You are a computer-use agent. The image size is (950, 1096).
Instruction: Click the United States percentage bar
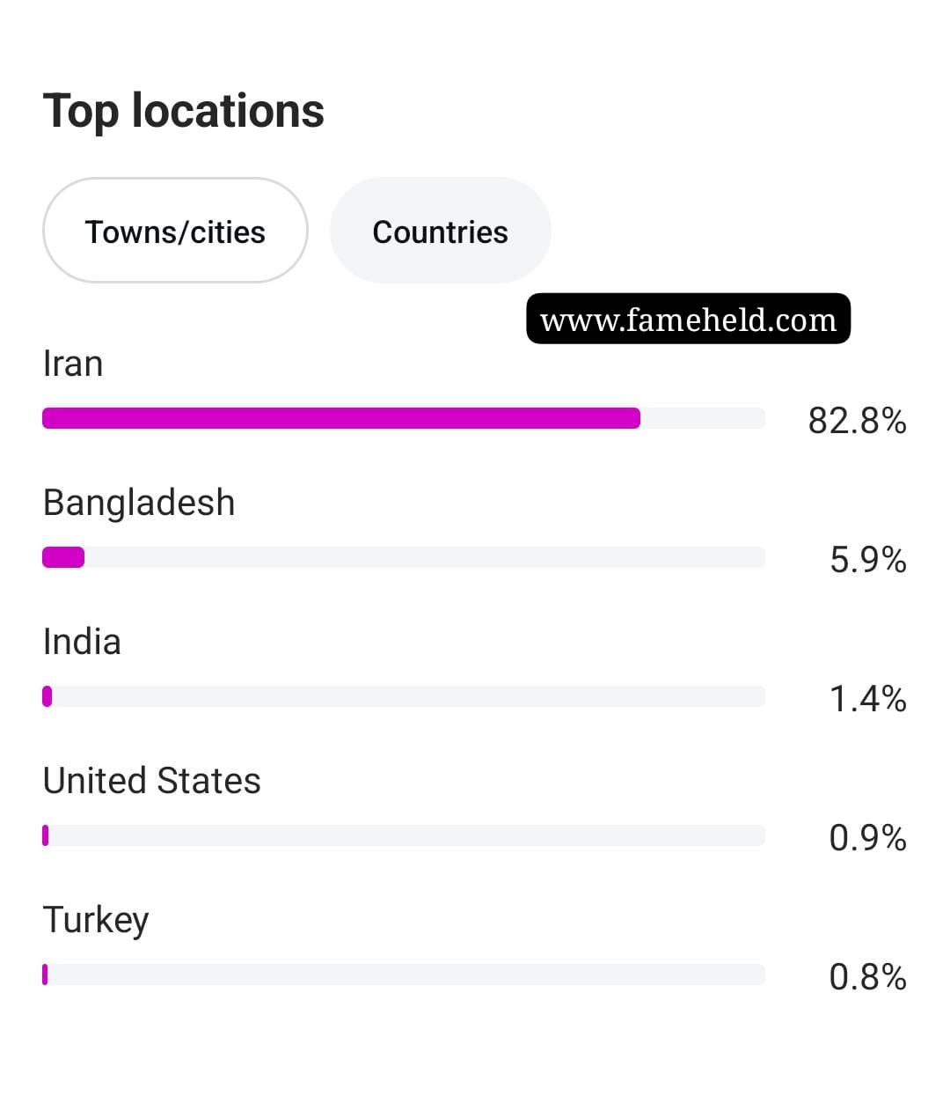[404, 835]
